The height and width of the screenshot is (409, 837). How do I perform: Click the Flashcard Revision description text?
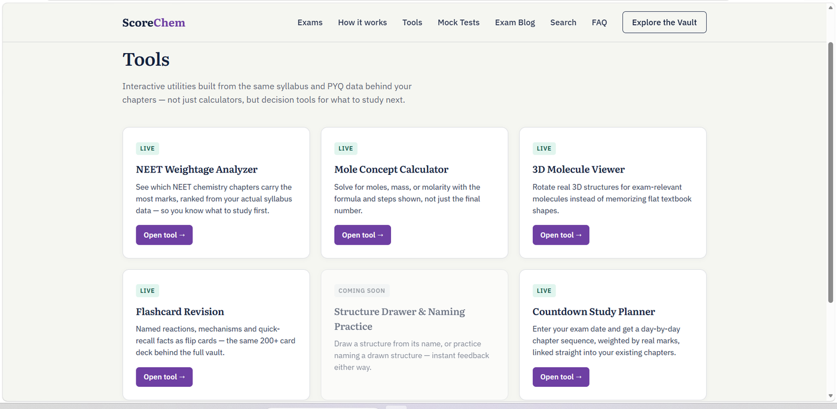pyautogui.click(x=215, y=341)
